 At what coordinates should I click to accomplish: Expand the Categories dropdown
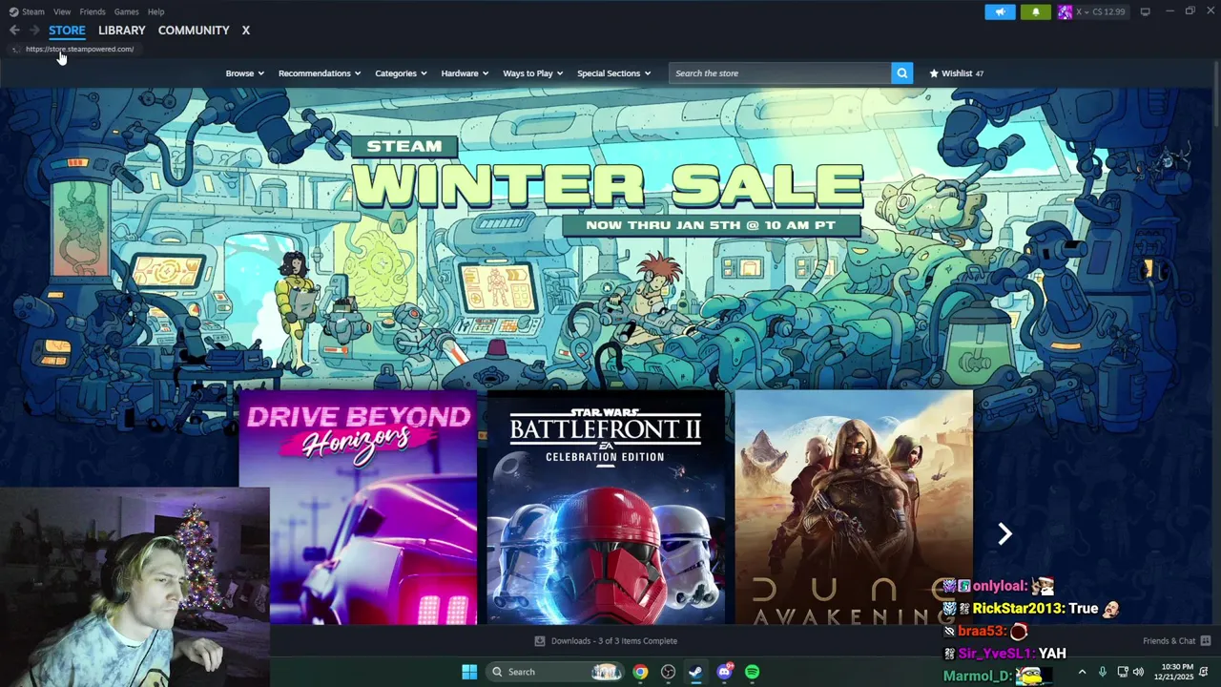tap(401, 73)
